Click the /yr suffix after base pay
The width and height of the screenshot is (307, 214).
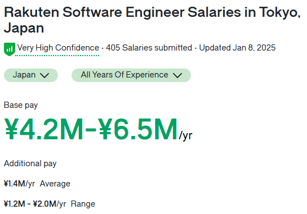186,135
